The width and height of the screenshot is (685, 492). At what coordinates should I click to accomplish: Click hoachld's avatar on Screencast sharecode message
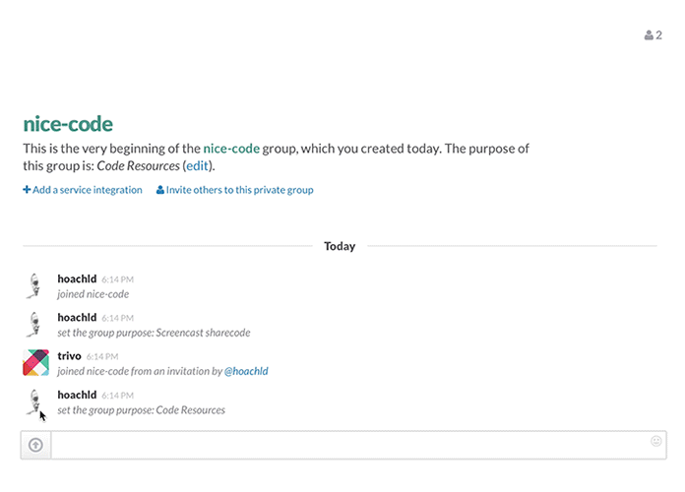(x=34, y=325)
